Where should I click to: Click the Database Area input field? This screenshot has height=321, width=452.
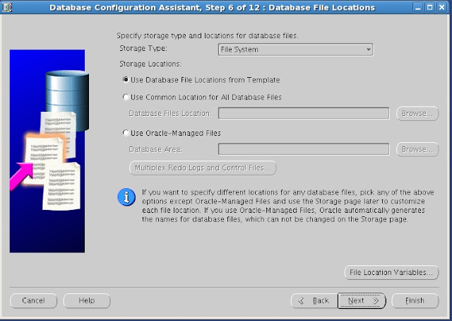[304, 149]
